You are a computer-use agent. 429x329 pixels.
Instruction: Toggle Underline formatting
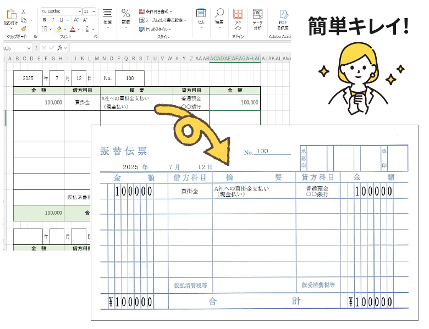coord(61,20)
